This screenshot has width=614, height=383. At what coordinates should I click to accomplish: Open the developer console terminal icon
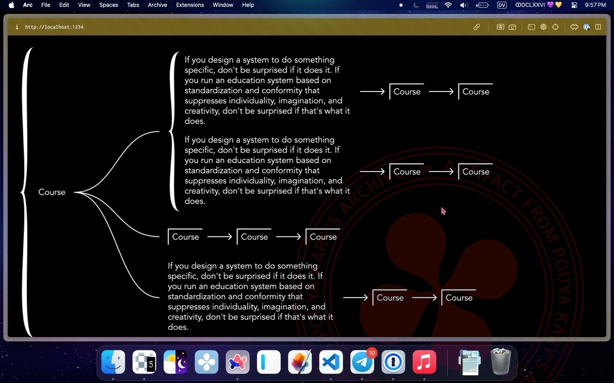531,27
